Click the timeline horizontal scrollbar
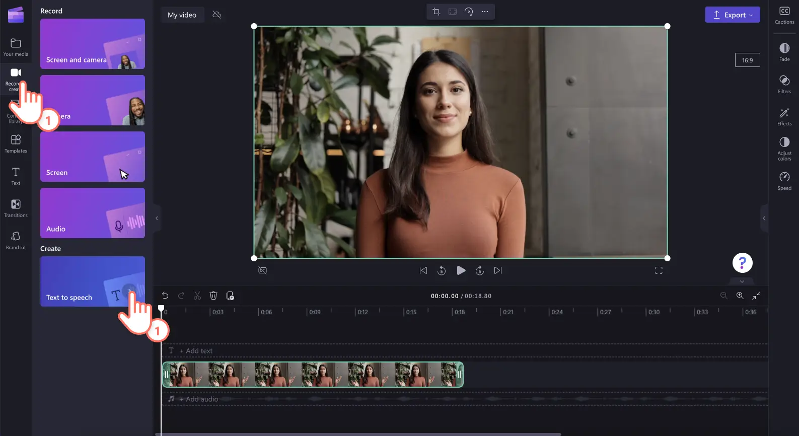 coord(358,434)
